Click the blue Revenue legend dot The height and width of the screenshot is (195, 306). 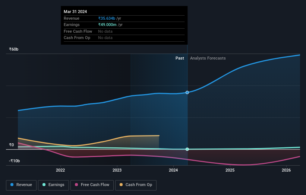[12, 185]
